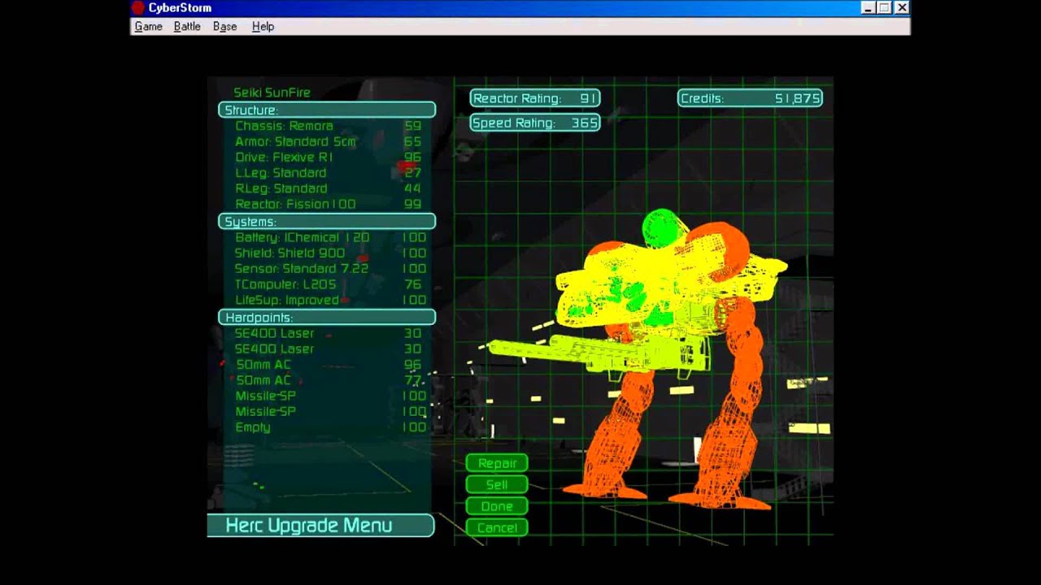Select LifeSup: Improved row
This screenshot has width=1041, height=585.
pos(330,300)
